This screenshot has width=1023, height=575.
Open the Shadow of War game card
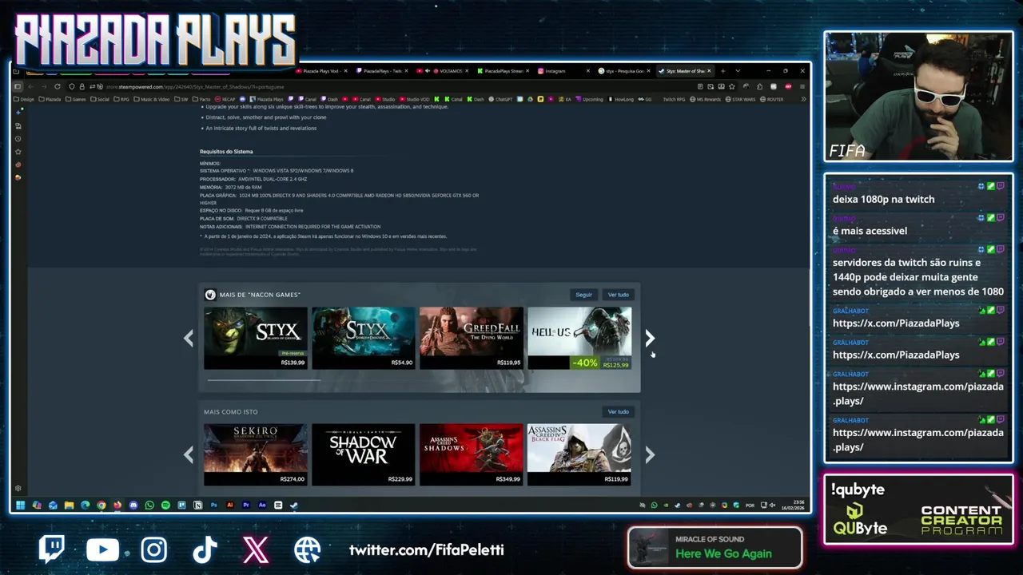tap(364, 454)
